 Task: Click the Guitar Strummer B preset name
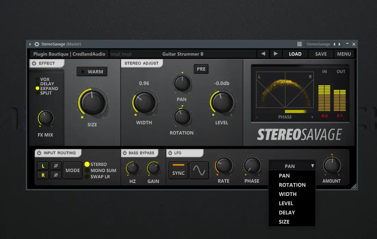pos(183,54)
